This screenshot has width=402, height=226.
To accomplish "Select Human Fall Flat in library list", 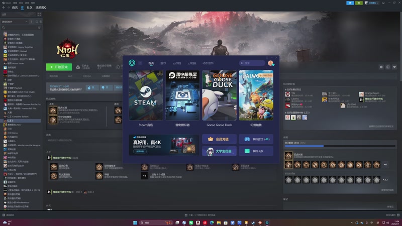I will (21, 108).
